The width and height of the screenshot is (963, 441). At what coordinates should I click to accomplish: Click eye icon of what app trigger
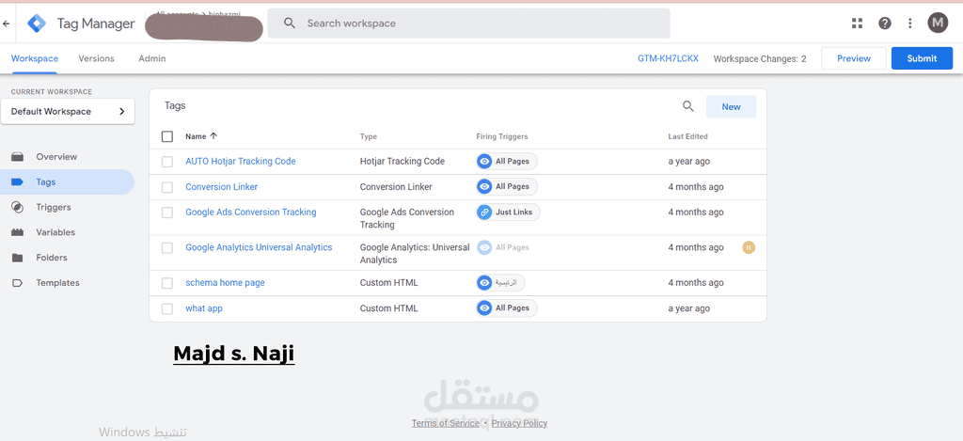484,307
